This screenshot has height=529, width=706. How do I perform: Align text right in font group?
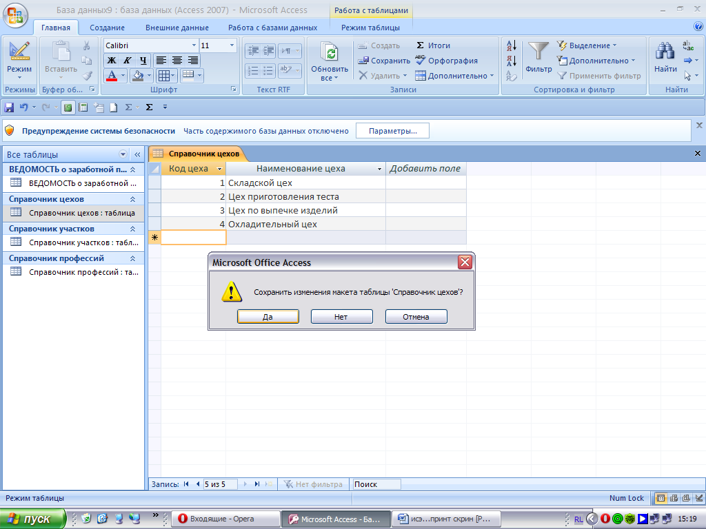tap(193, 61)
